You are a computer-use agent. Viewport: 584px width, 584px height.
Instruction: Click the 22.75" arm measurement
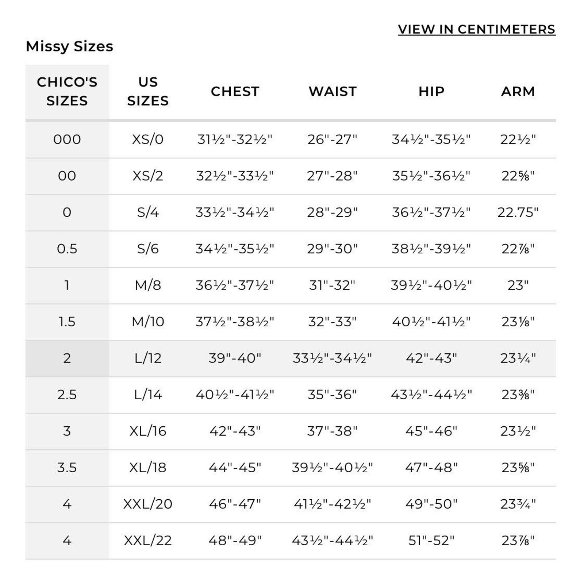[x=518, y=212]
